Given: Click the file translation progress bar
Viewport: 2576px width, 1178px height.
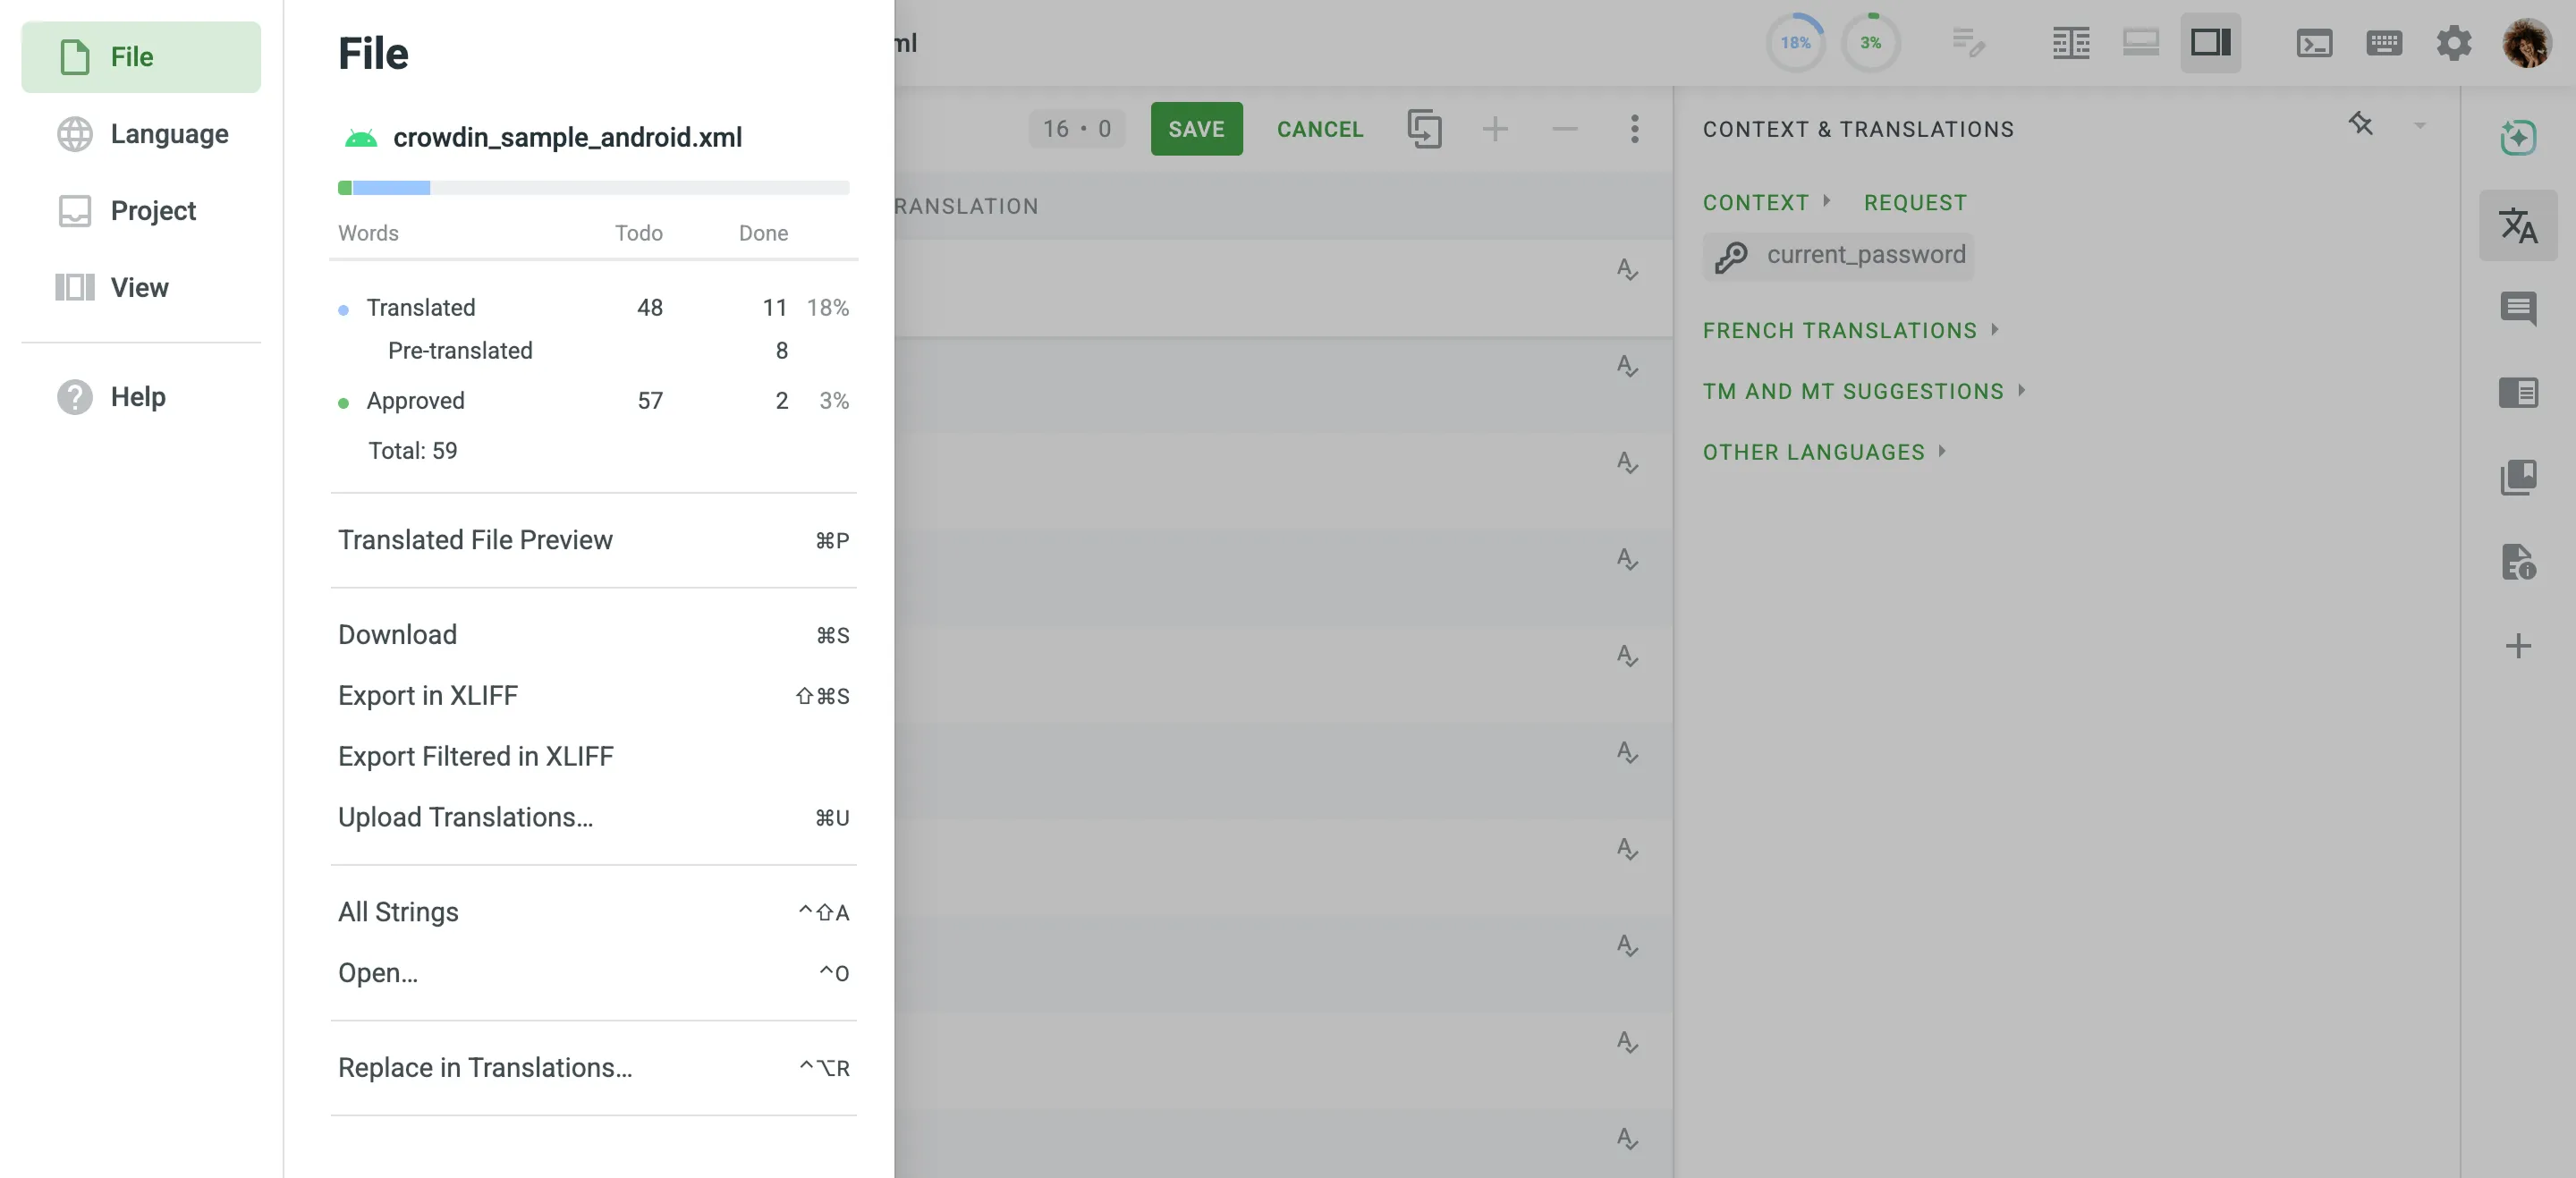Looking at the screenshot, I should coord(593,188).
